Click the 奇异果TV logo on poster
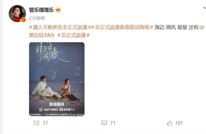The width and height of the screenshot is (206, 134). 67,109
